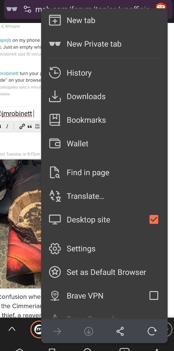Screen dimensions: 174x351
Task: Click the Wallet icon
Action: [55, 144]
